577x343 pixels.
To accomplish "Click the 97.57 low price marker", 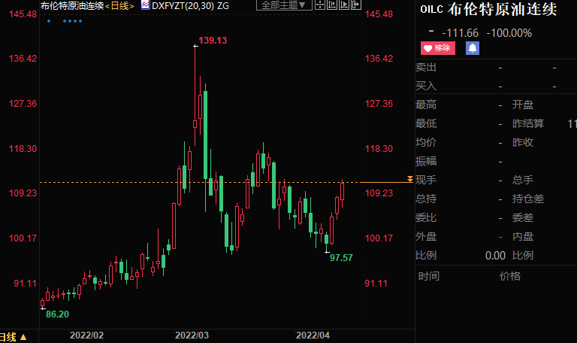I will coord(341,258).
